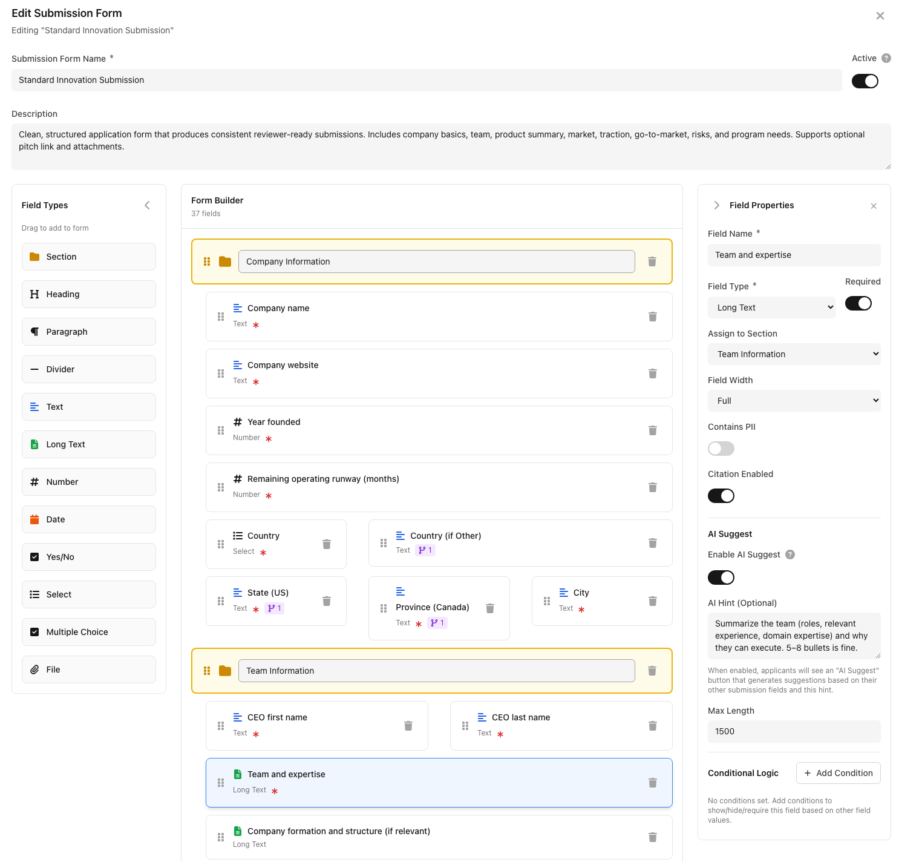The height and width of the screenshot is (862, 899).
Task: Click the Paragraph field type
Action: pyautogui.click(x=88, y=332)
